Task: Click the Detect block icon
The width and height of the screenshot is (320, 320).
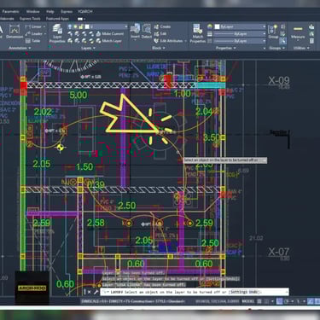Action: [x=147, y=31]
